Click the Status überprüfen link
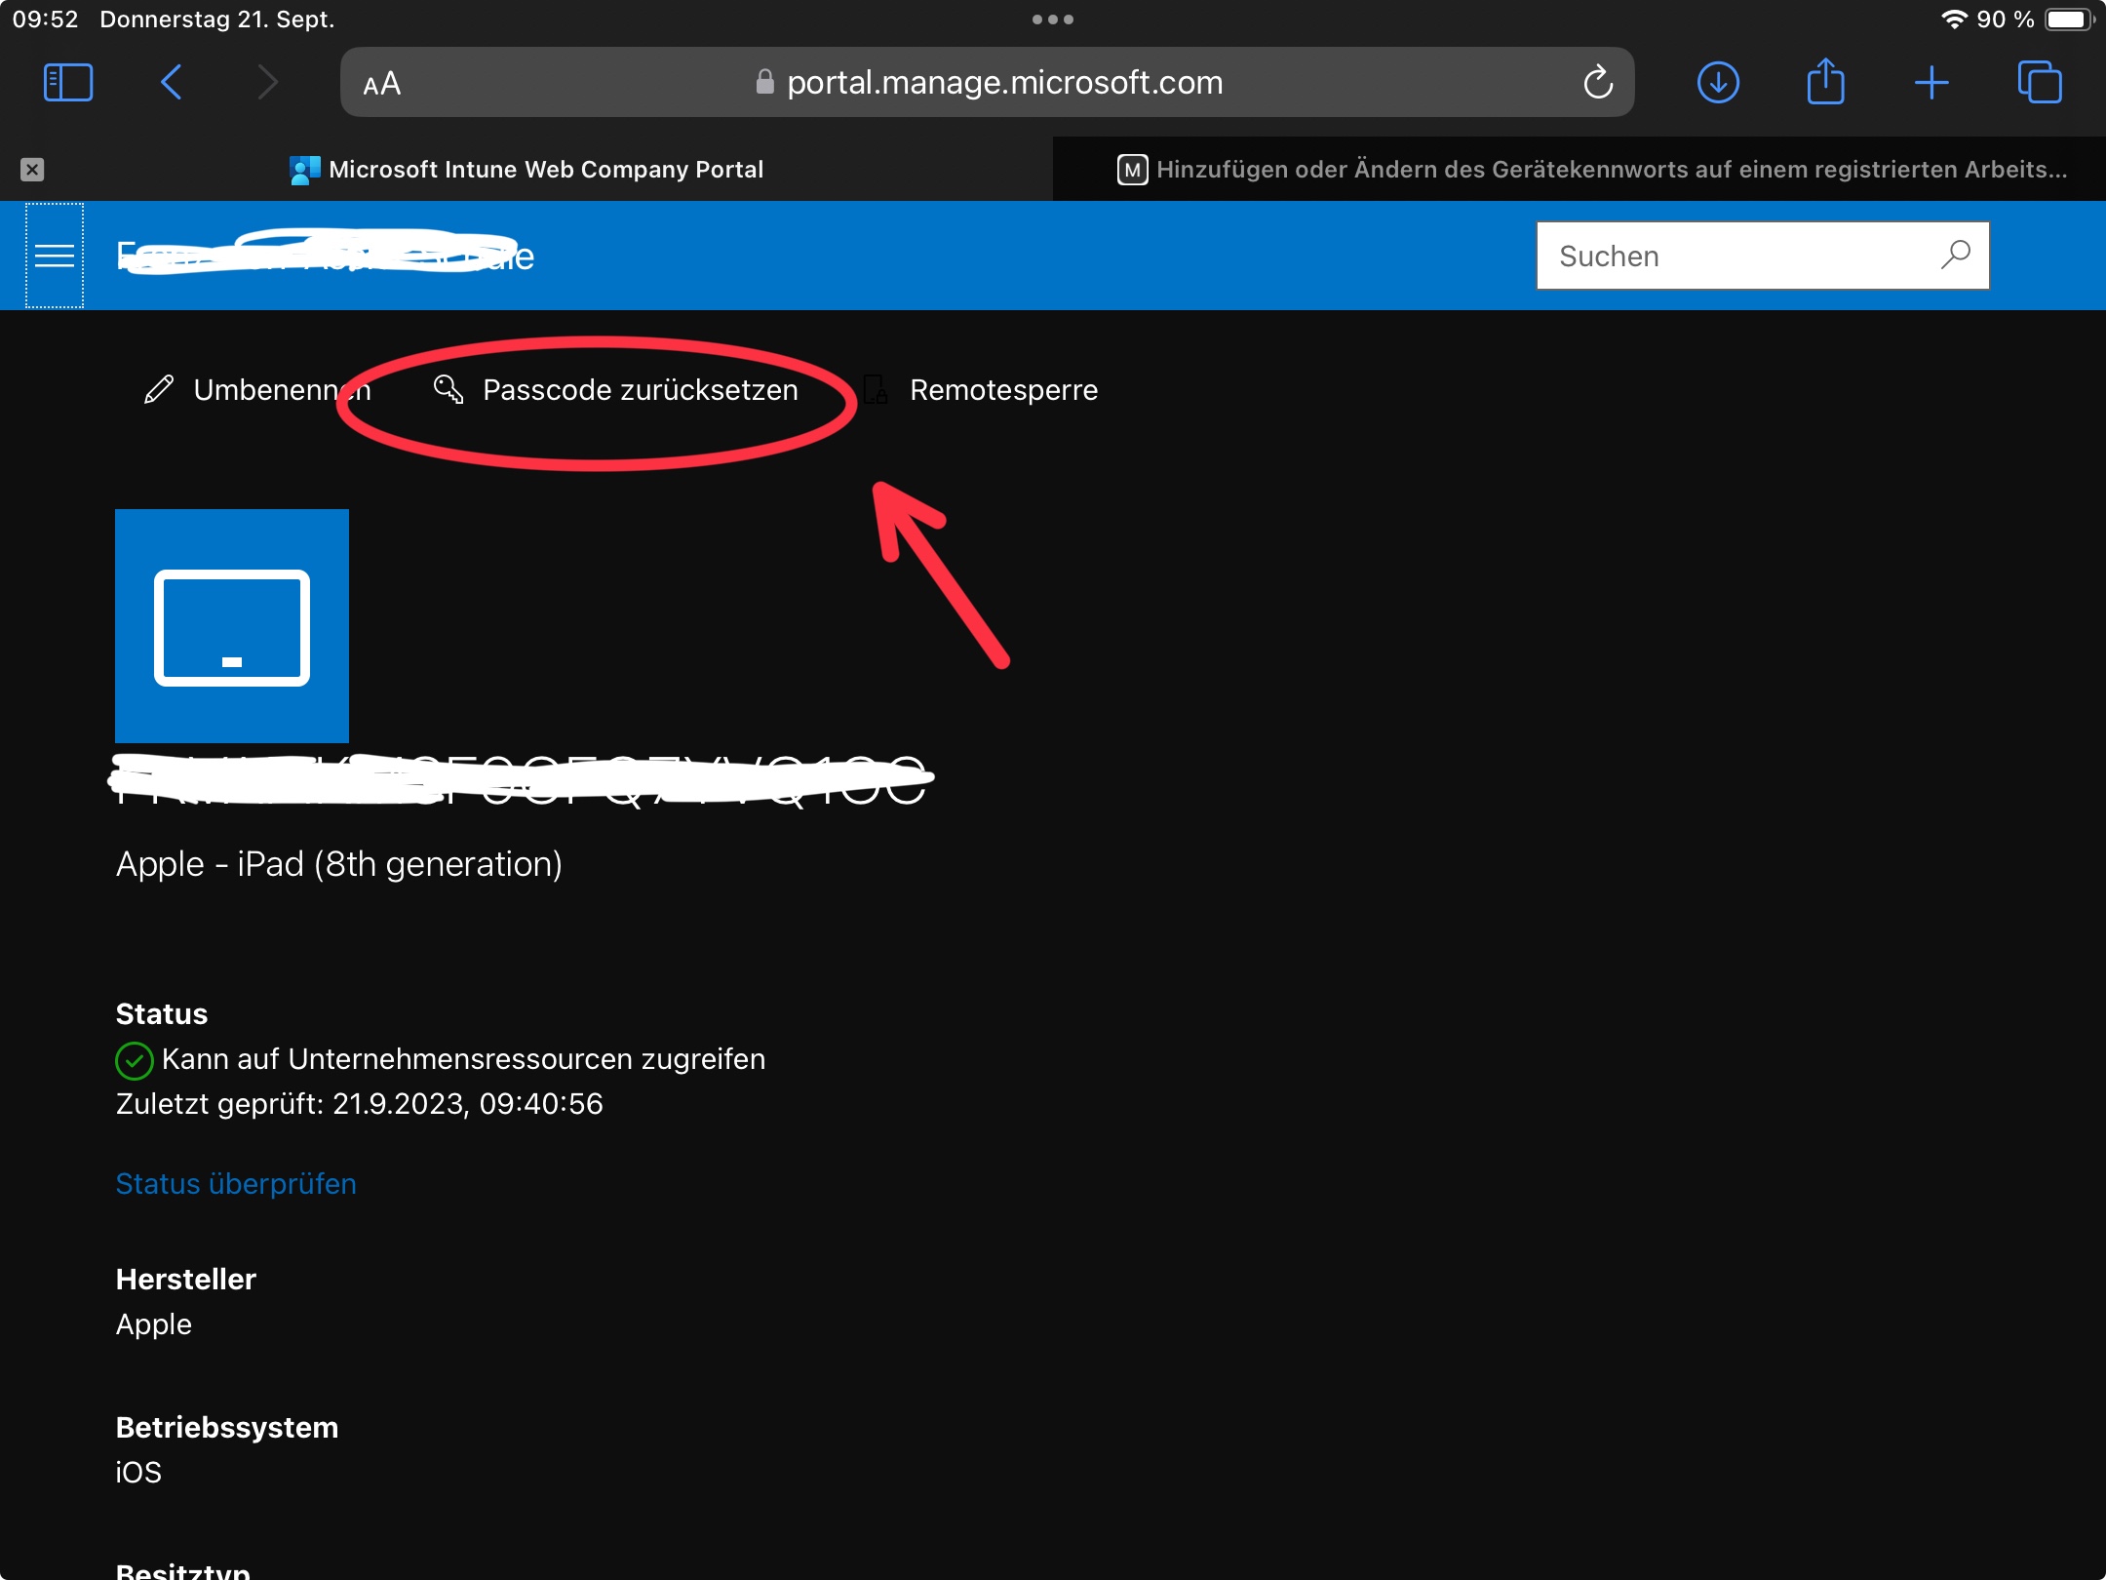2106x1580 pixels. pos(236,1184)
